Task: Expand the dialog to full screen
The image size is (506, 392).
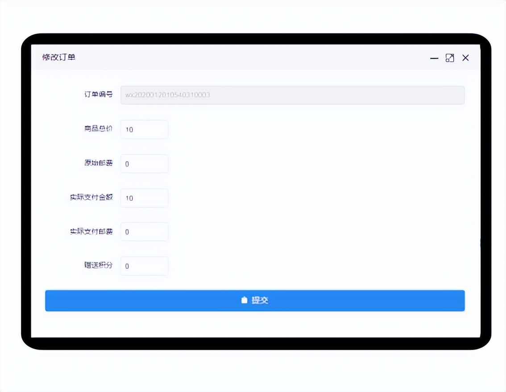Action: click(x=450, y=58)
